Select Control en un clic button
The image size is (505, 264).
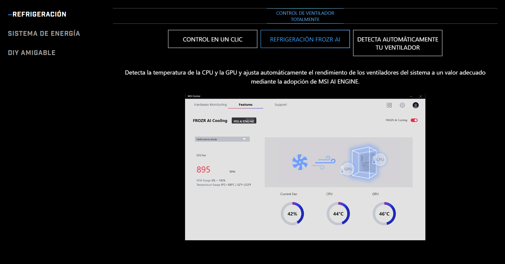click(x=213, y=39)
